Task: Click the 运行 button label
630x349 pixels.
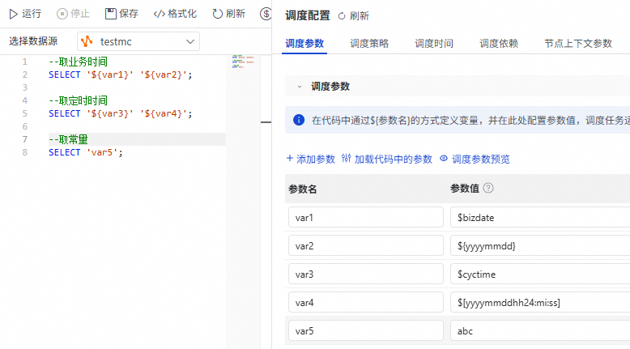Action: pos(32,14)
